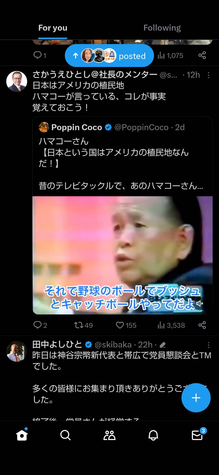This screenshot has height=475, width=219.
Task: Open the Notifications bell
Action: point(153,435)
